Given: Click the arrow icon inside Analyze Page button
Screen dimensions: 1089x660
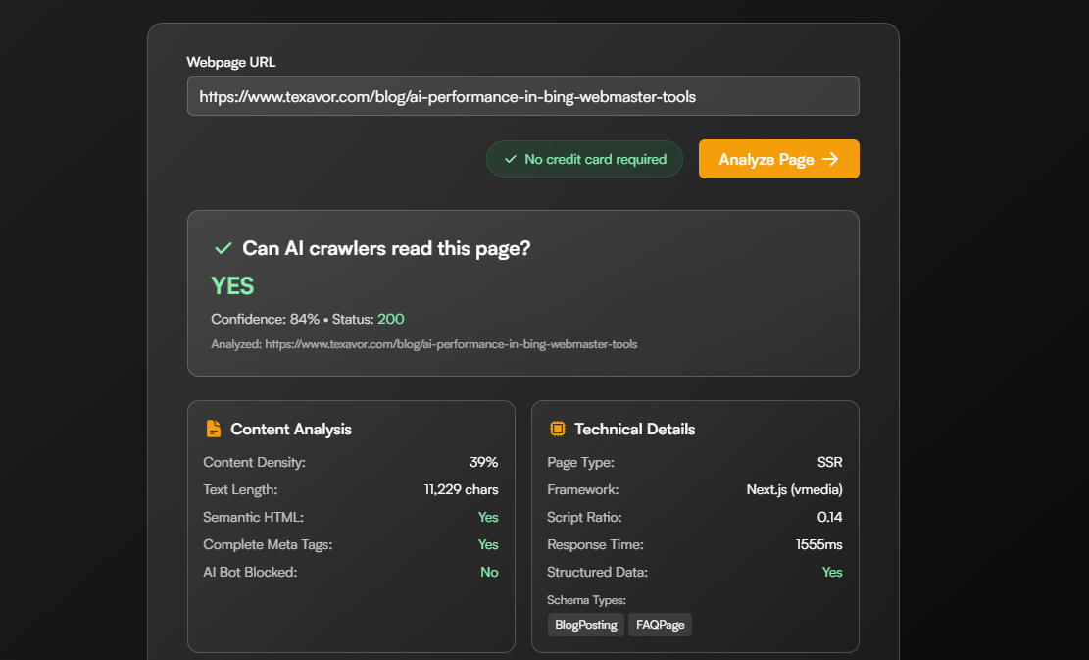Looking at the screenshot, I should 831,159.
